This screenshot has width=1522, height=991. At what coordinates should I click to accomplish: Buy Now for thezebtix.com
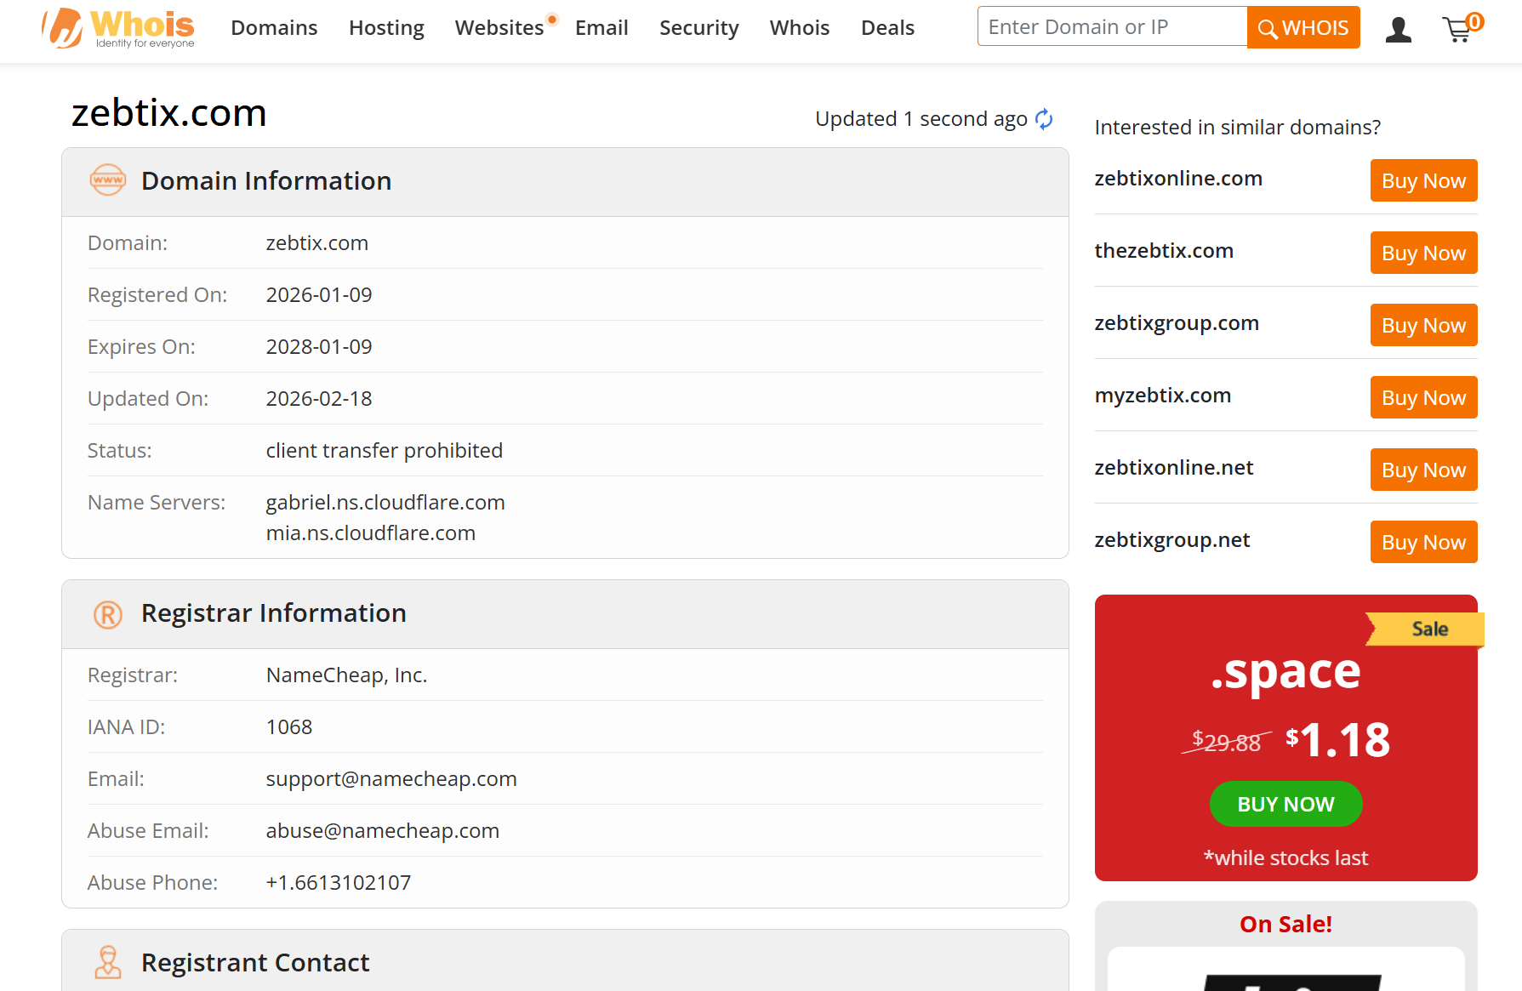pos(1423,253)
